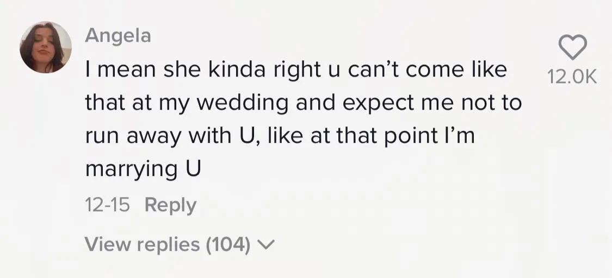Click the comment line starting "I mean she"
Screen dimensions: 612x278
(x=296, y=70)
